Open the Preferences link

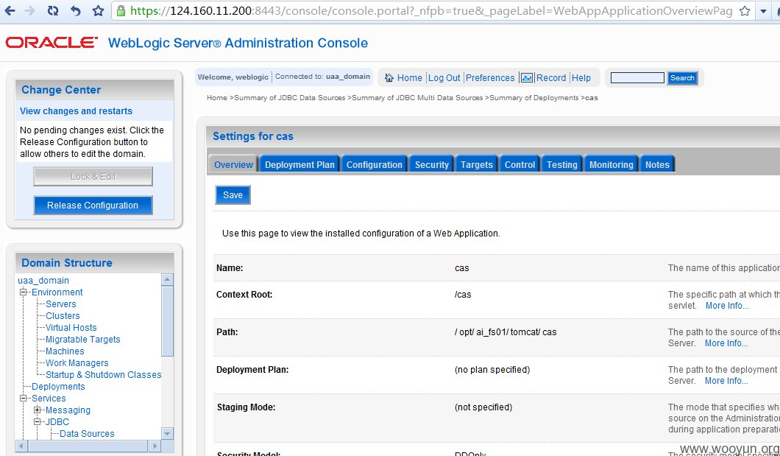pos(490,77)
